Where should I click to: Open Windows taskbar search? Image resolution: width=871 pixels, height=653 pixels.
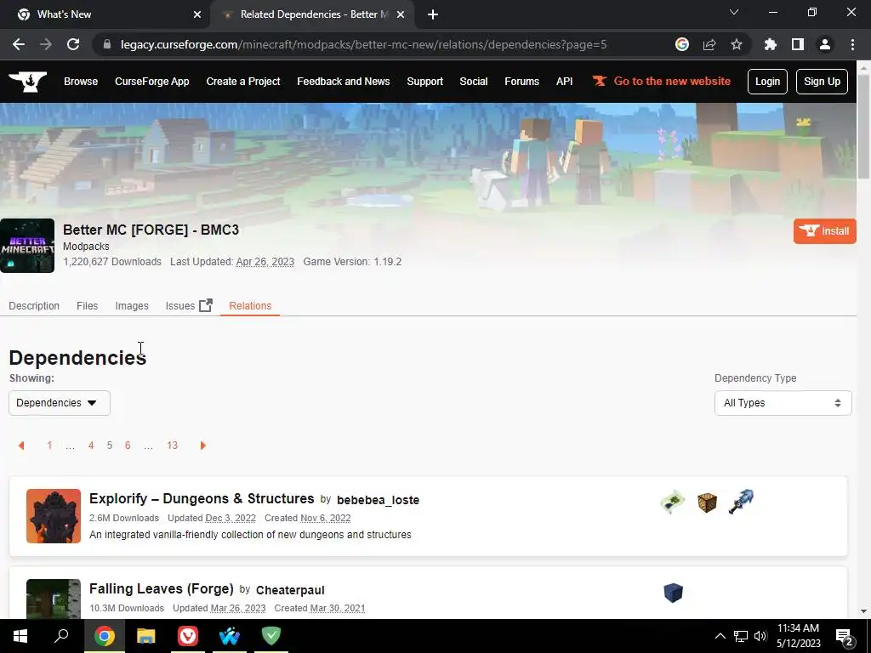pos(61,636)
